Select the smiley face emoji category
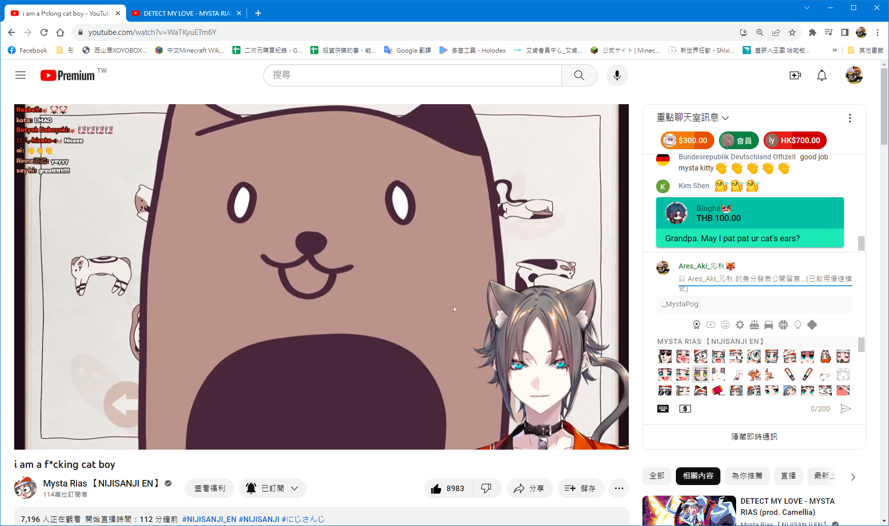Screen dimensions: 889x526 click(725, 325)
